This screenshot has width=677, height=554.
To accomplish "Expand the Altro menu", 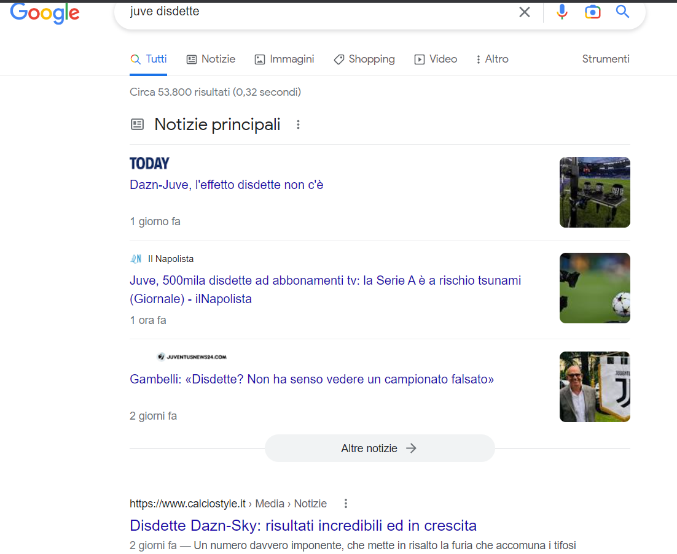I will point(491,59).
